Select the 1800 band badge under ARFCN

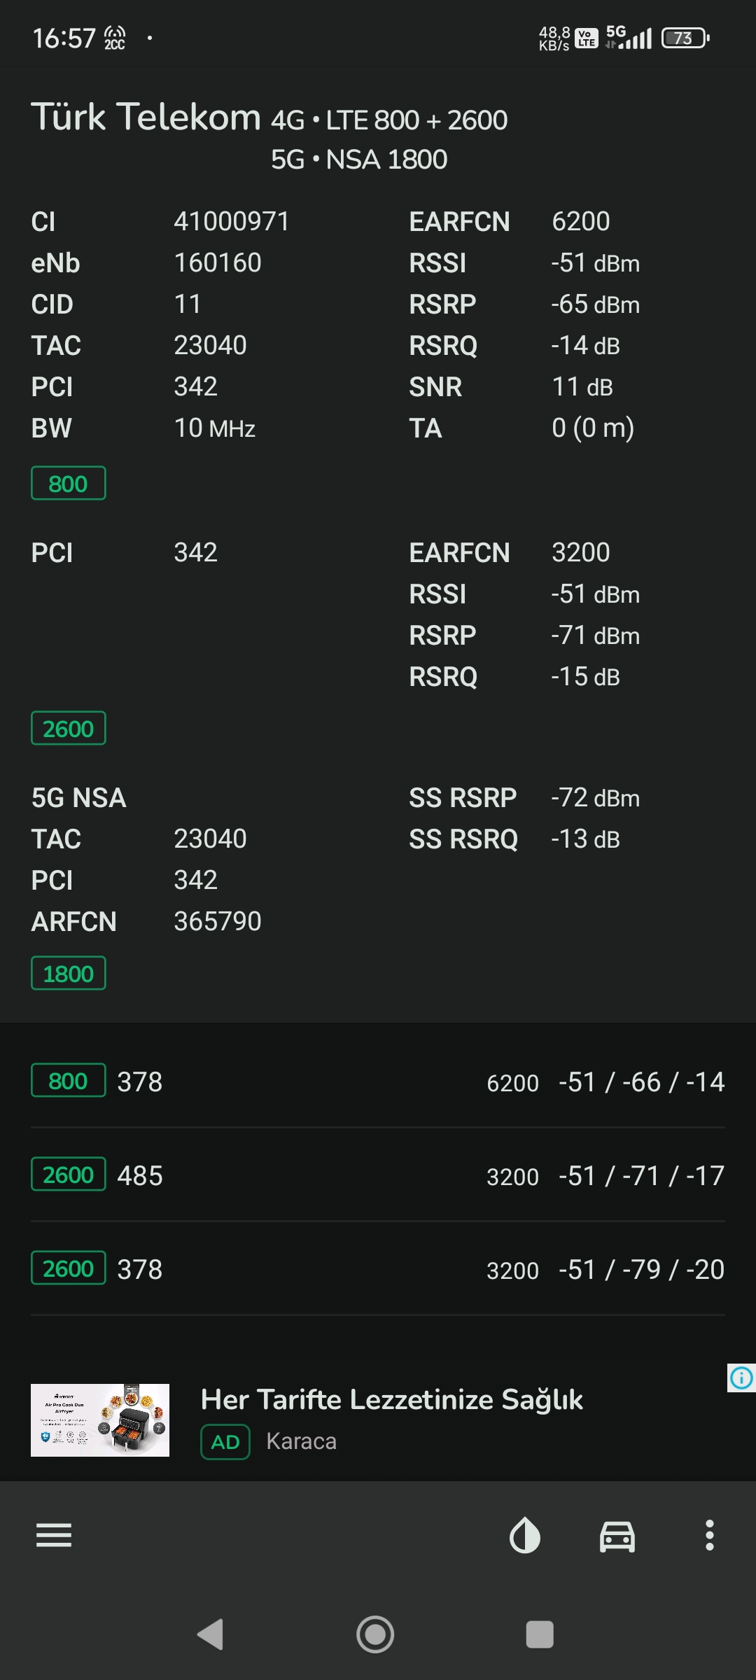click(69, 973)
